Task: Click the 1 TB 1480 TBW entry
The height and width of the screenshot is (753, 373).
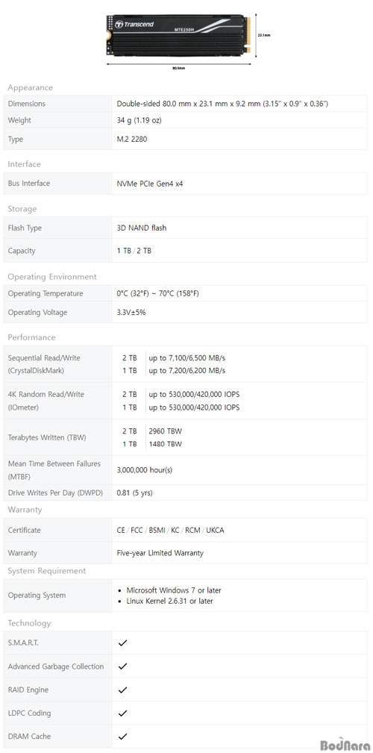Action: pyautogui.click(x=152, y=444)
